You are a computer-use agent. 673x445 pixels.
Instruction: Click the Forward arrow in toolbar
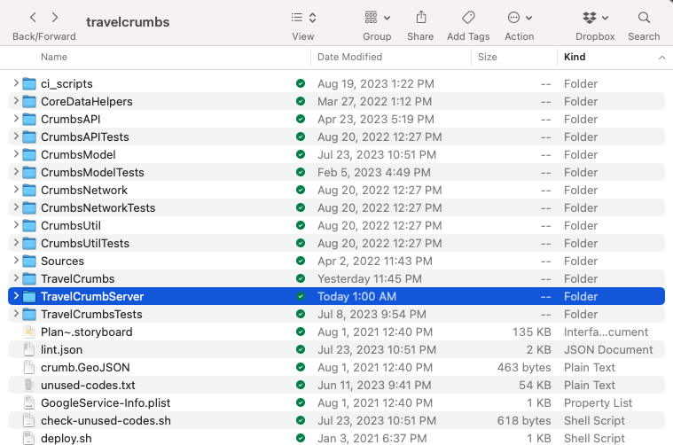[x=55, y=18]
